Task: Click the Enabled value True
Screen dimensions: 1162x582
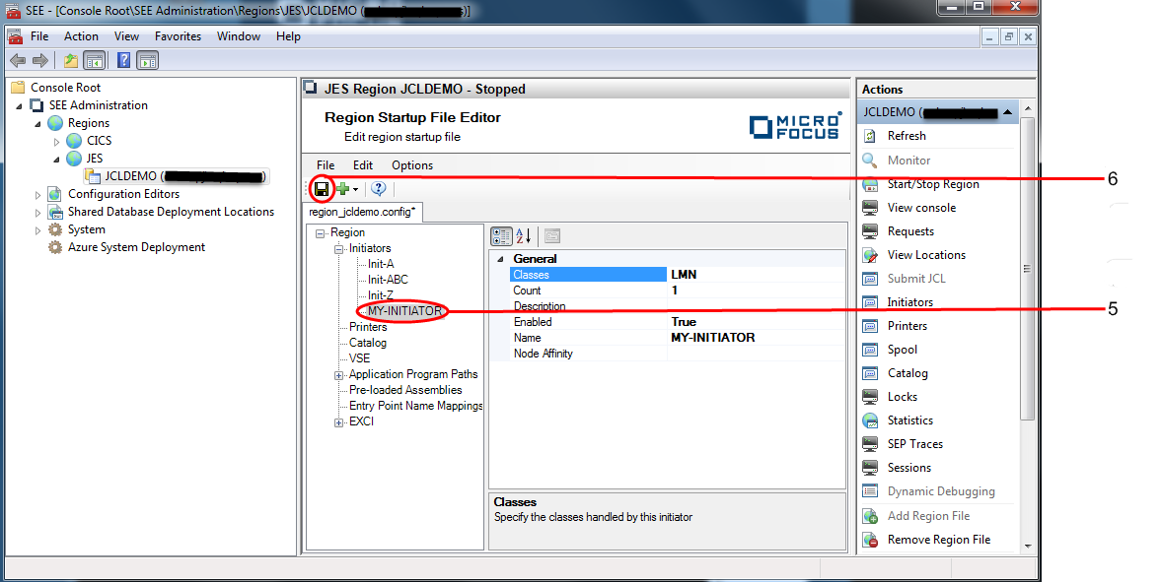Action: pos(756,322)
